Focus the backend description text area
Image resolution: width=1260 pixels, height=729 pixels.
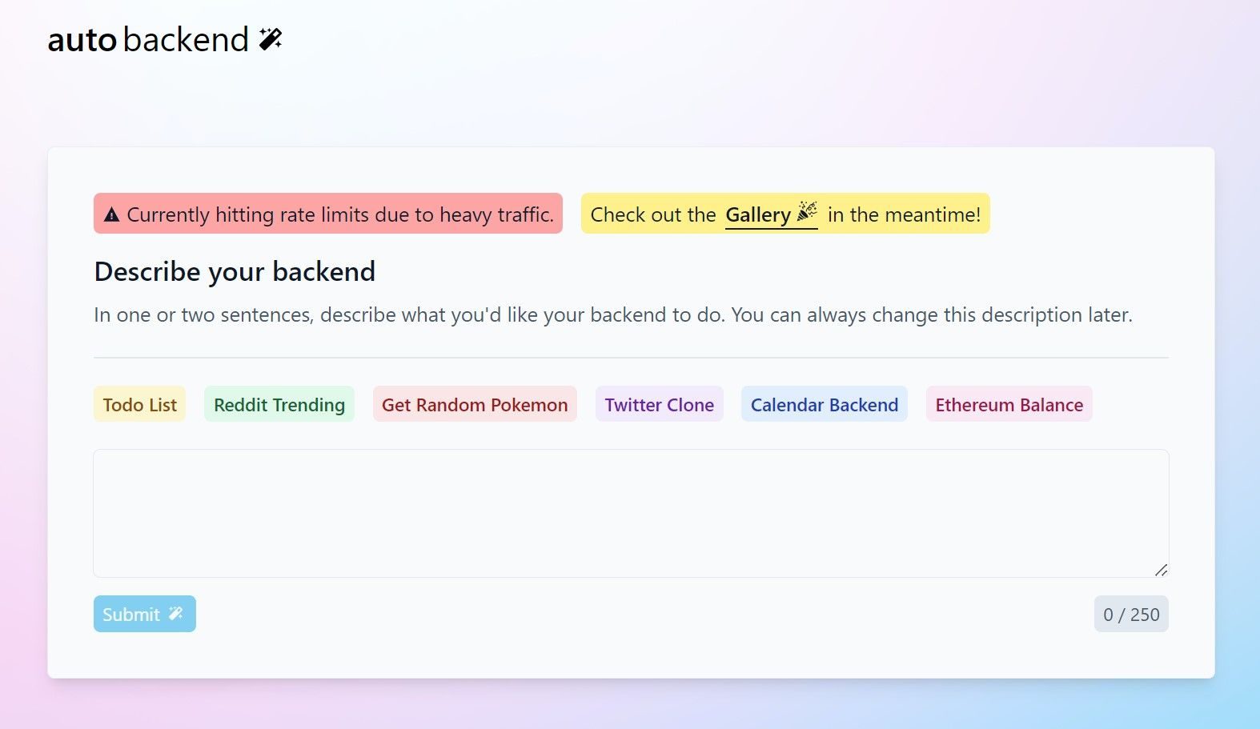click(x=631, y=513)
